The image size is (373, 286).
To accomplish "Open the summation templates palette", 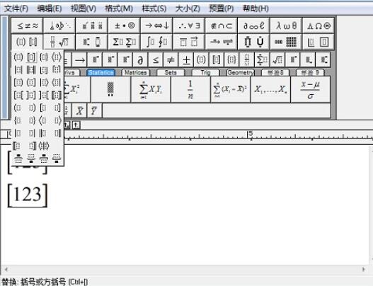I will 124,42.
